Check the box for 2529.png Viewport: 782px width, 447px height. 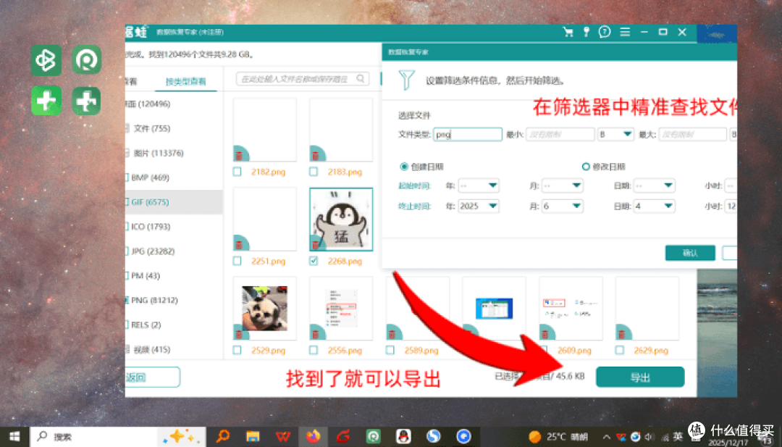(x=237, y=350)
